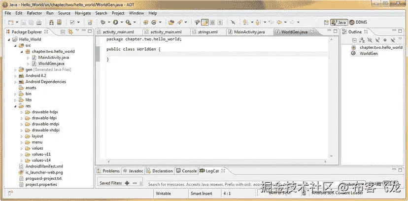Expand the gen Generated Java Files node
This screenshot has height=201, width=408.
pyautogui.click(x=15, y=69)
